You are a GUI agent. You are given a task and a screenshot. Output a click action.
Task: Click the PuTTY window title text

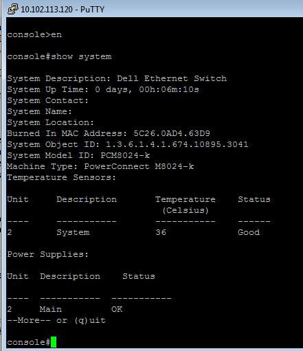click(x=63, y=10)
